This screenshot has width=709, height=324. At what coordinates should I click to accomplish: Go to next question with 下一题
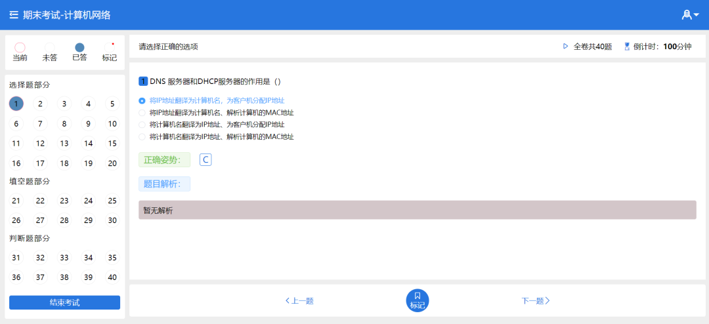pyautogui.click(x=536, y=301)
